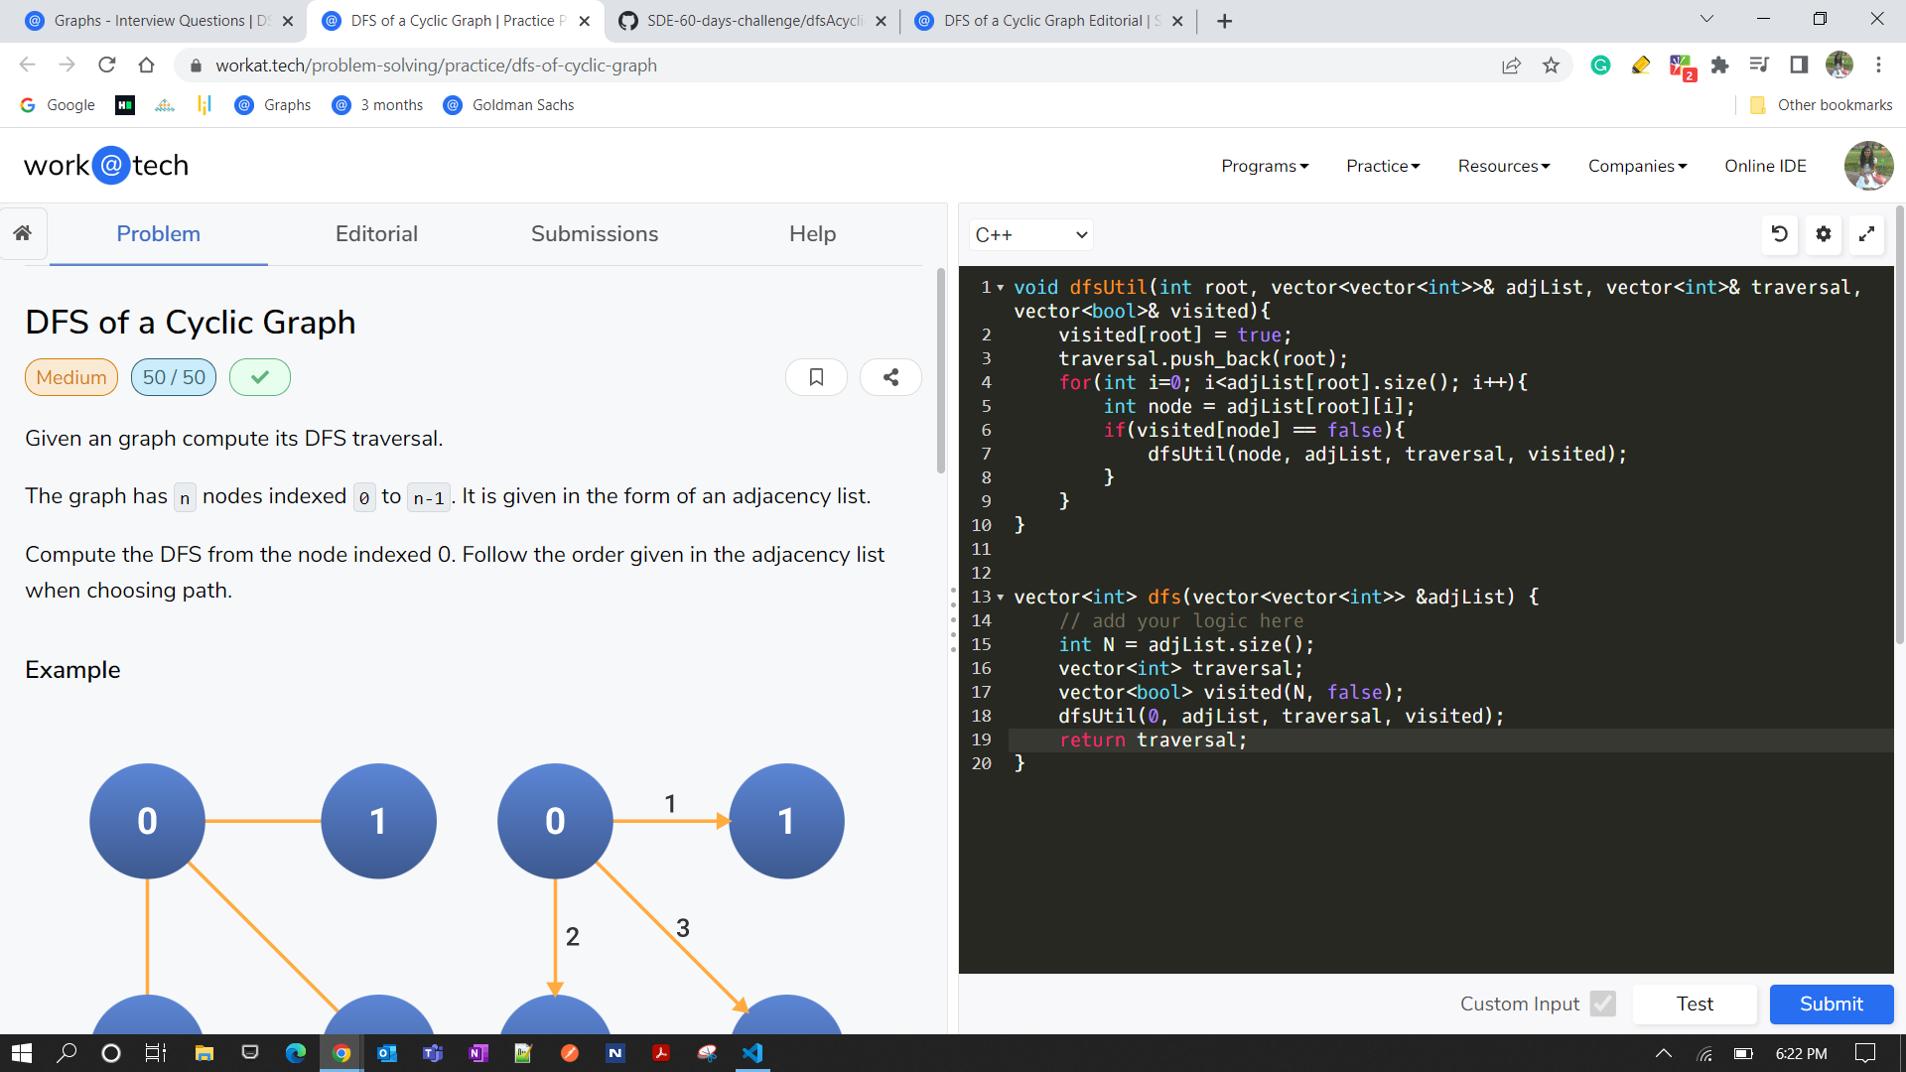The height and width of the screenshot is (1072, 1906).
Task: Open OneNote from the taskbar
Action: 478,1053
